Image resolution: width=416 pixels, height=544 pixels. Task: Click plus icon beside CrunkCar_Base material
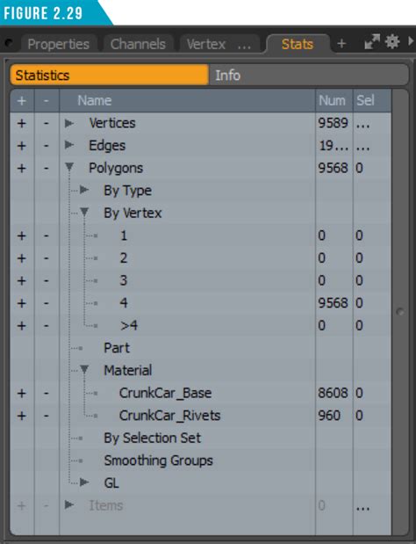(x=22, y=393)
